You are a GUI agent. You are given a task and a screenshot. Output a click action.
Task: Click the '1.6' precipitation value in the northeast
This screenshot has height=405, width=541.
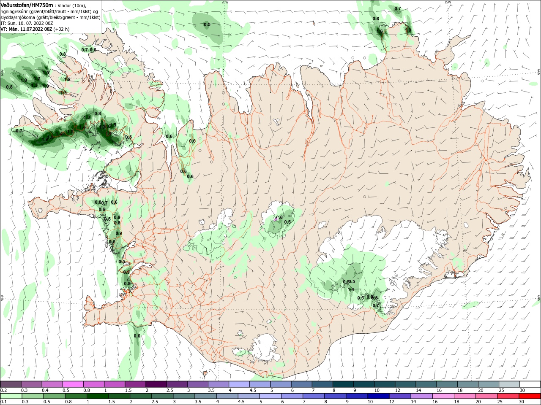coord(380,31)
